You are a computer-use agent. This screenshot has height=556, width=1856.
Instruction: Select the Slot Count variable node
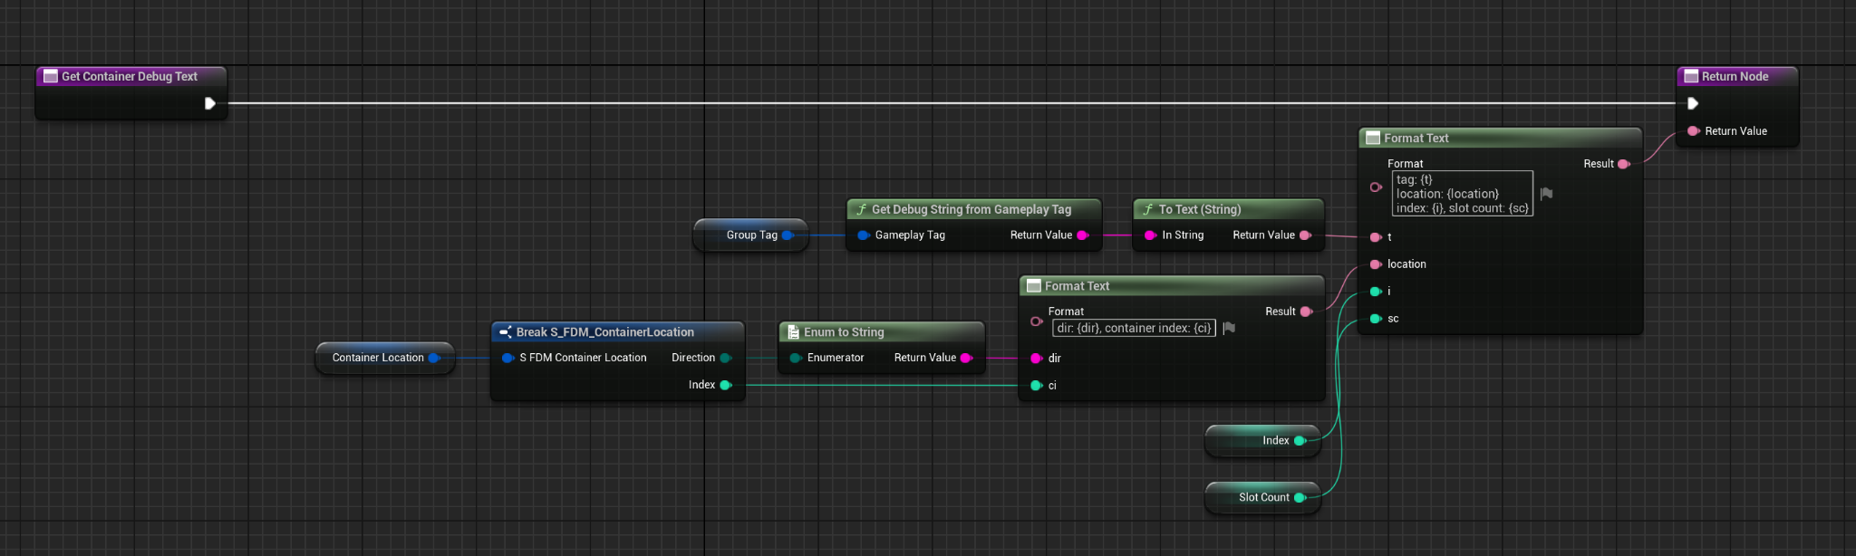(1262, 498)
